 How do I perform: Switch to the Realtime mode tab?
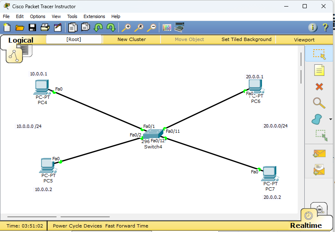[306, 225]
